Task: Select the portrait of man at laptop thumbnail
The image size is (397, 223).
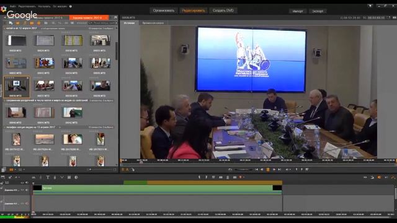Action: [x=100, y=85]
